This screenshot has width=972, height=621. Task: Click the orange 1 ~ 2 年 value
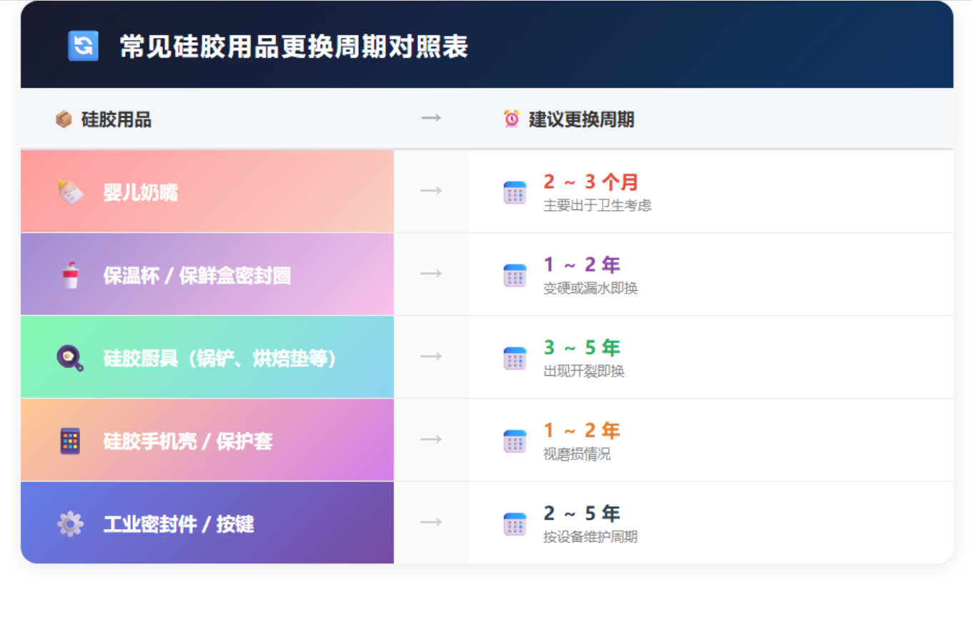[x=582, y=431]
